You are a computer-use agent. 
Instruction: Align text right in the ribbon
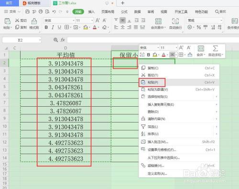coord(129,27)
